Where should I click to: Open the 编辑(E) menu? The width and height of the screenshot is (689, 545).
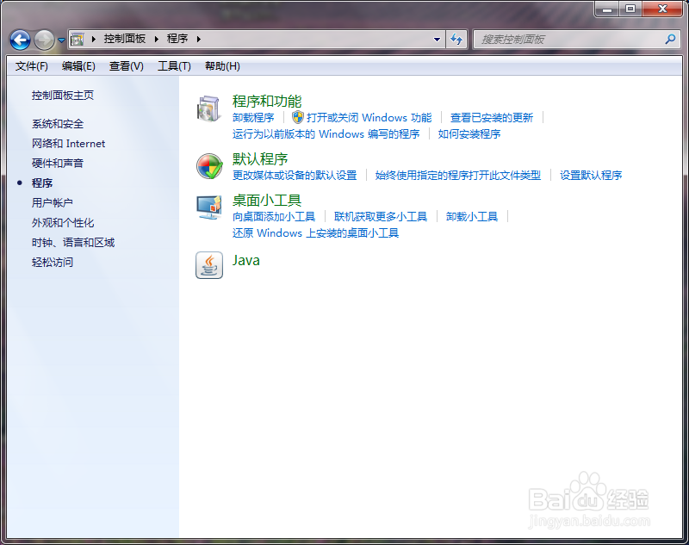[78, 66]
